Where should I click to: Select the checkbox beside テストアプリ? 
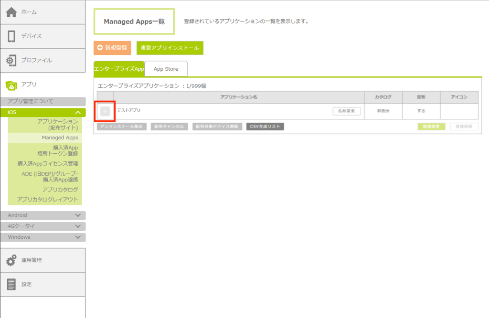pyautogui.click(x=105, y=111)
